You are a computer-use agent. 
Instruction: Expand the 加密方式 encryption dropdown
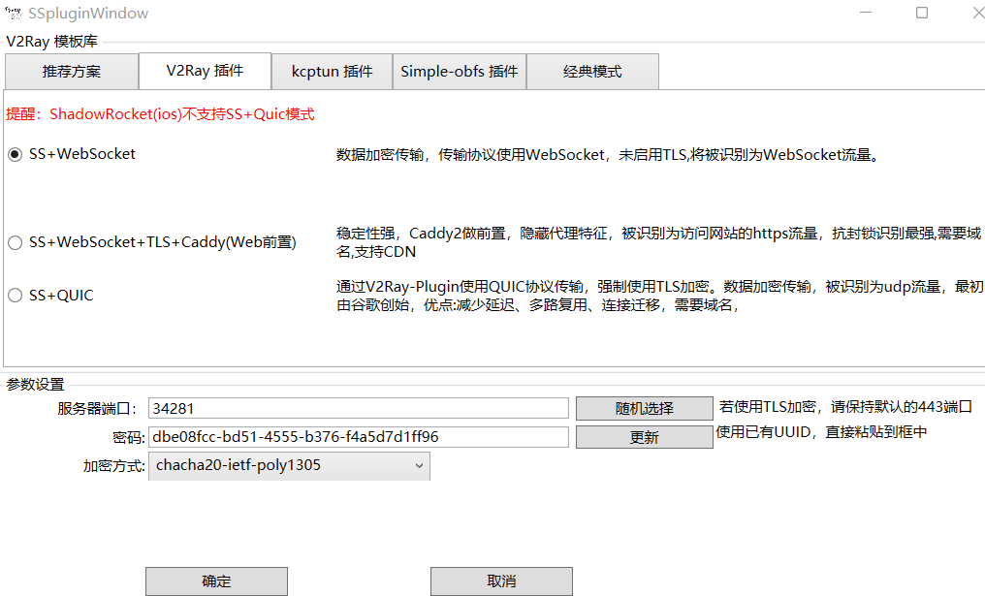click(288, 466)
